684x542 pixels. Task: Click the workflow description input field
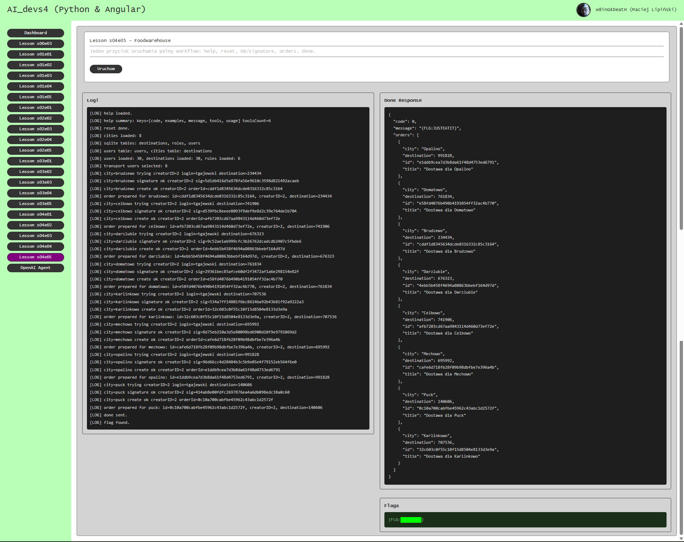tap(376, 51)
